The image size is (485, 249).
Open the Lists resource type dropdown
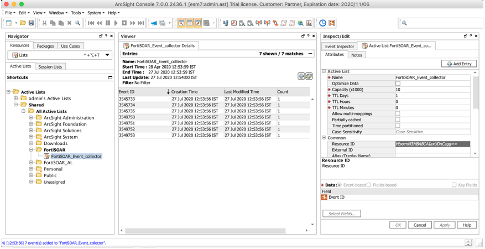107,55
